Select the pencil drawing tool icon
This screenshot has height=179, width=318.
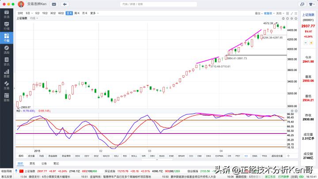(x=291, y=13)
